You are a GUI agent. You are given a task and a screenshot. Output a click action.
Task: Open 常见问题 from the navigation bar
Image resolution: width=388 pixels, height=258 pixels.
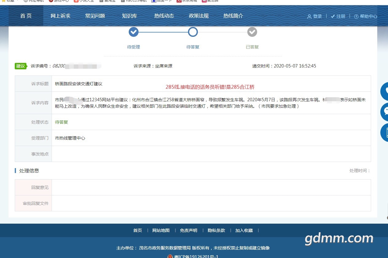[x=95, y=16]
